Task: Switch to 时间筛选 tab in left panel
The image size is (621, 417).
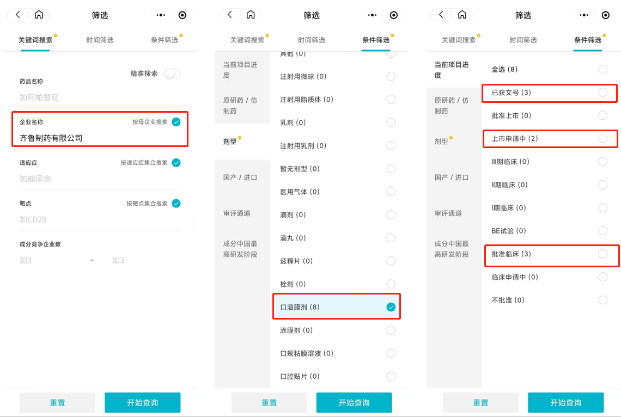Action: 100,40
